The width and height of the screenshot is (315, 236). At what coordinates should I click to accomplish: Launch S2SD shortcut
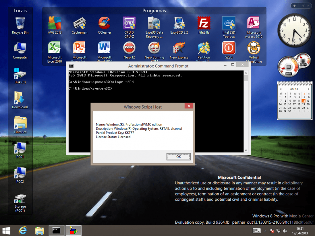point(229,50)
